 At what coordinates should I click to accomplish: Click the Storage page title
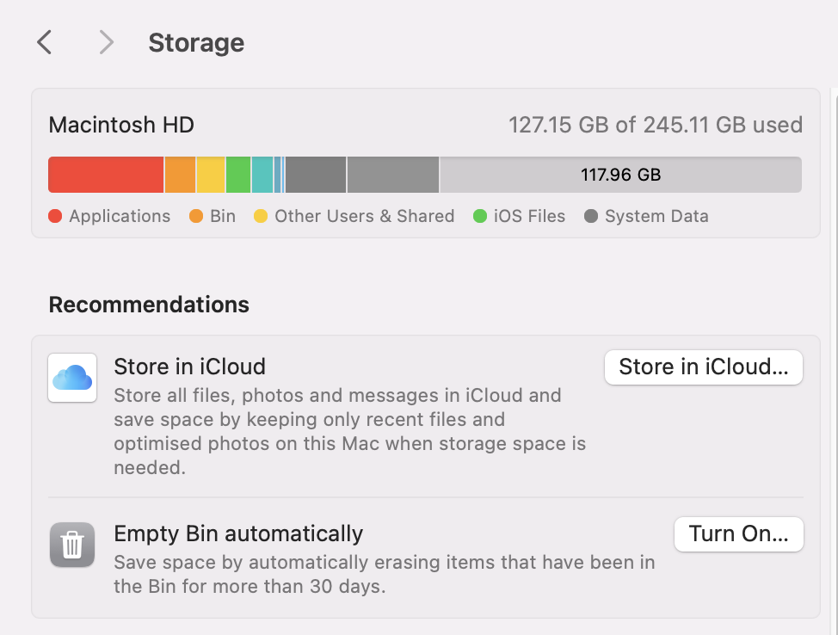point(195,42)
